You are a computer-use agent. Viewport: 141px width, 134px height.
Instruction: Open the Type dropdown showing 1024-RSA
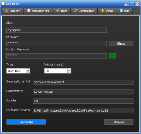[28, 71]
